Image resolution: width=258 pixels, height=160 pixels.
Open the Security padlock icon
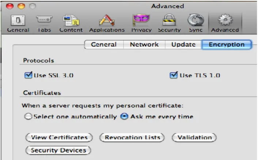169,20
